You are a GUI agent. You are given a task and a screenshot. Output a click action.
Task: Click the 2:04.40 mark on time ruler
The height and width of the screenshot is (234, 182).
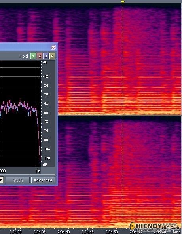click(64, 232)
